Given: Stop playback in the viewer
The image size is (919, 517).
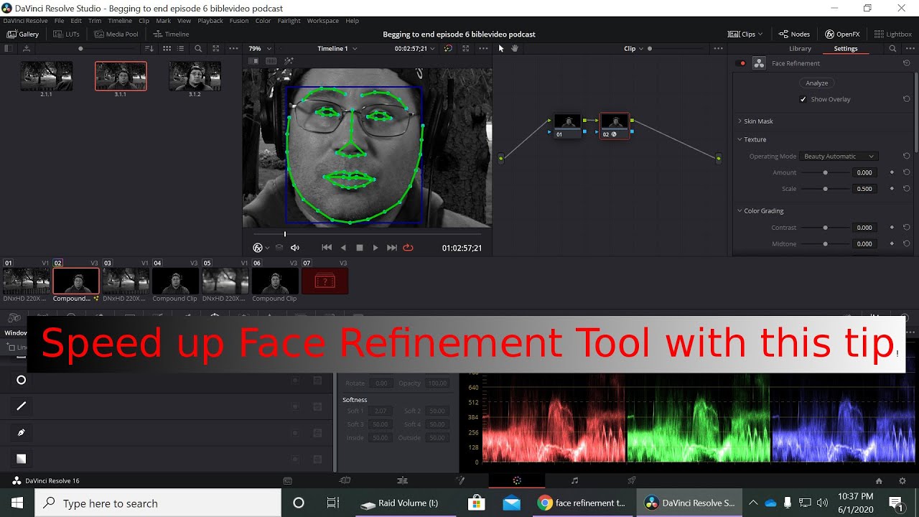Looking at the screenshot, I should point(360,248).
